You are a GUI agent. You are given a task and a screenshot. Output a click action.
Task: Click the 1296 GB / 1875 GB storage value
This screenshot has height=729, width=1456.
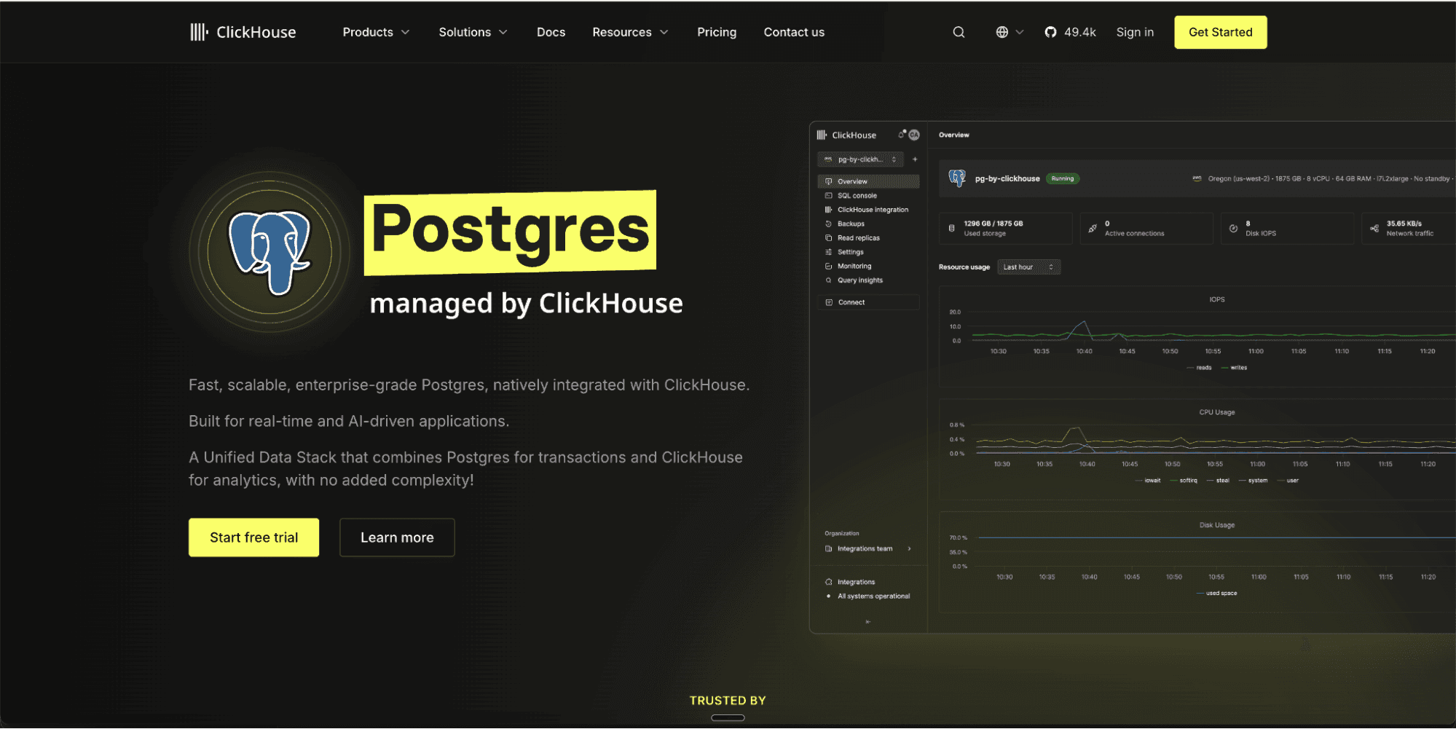pos(993,224)
